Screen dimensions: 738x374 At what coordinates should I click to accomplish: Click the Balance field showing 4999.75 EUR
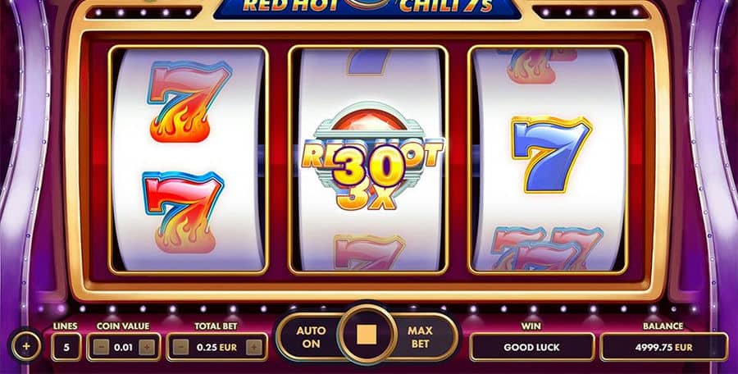pyautogui.click(x=663, y=348)
